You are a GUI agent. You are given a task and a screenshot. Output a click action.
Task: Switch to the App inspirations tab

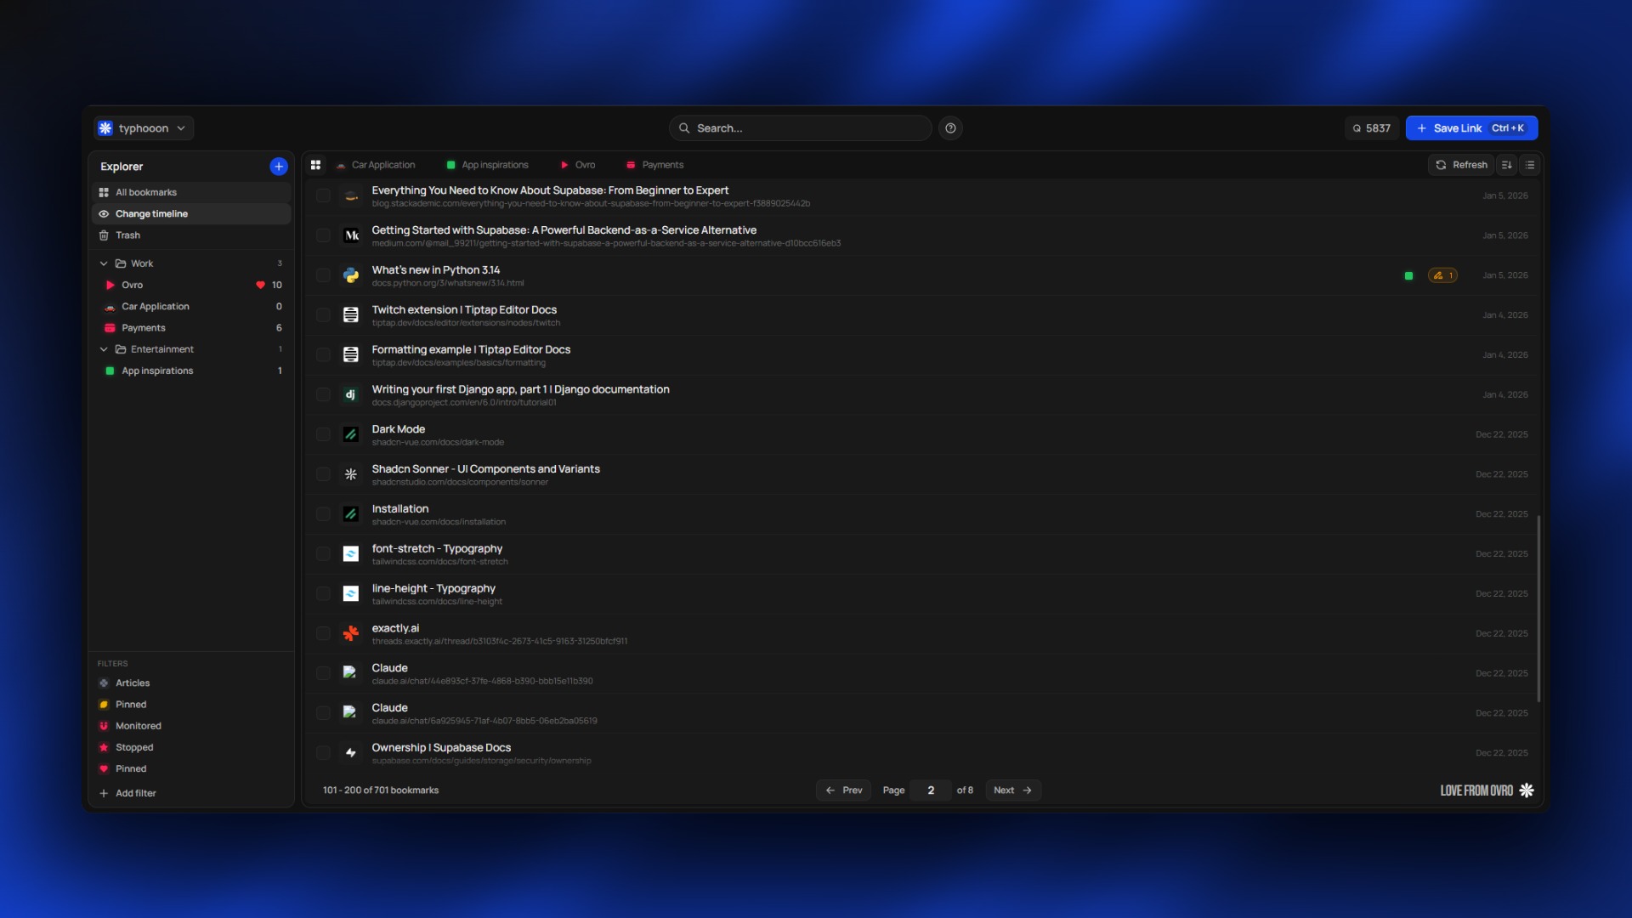click(487, 165)
